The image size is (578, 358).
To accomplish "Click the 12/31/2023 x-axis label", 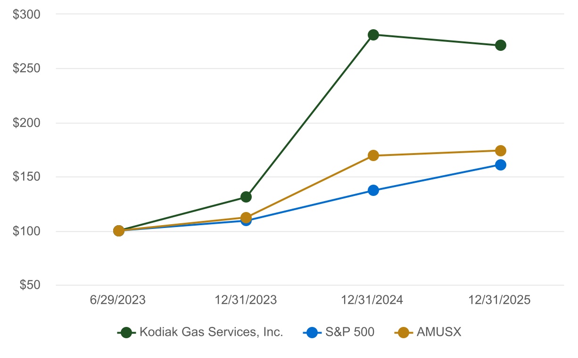I will 246,301.
